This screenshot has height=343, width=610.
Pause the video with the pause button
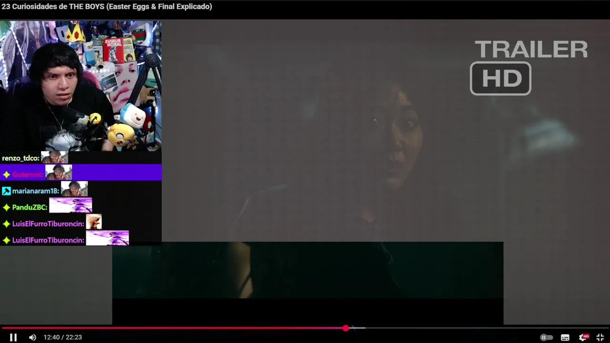click(x=13, y=337)
